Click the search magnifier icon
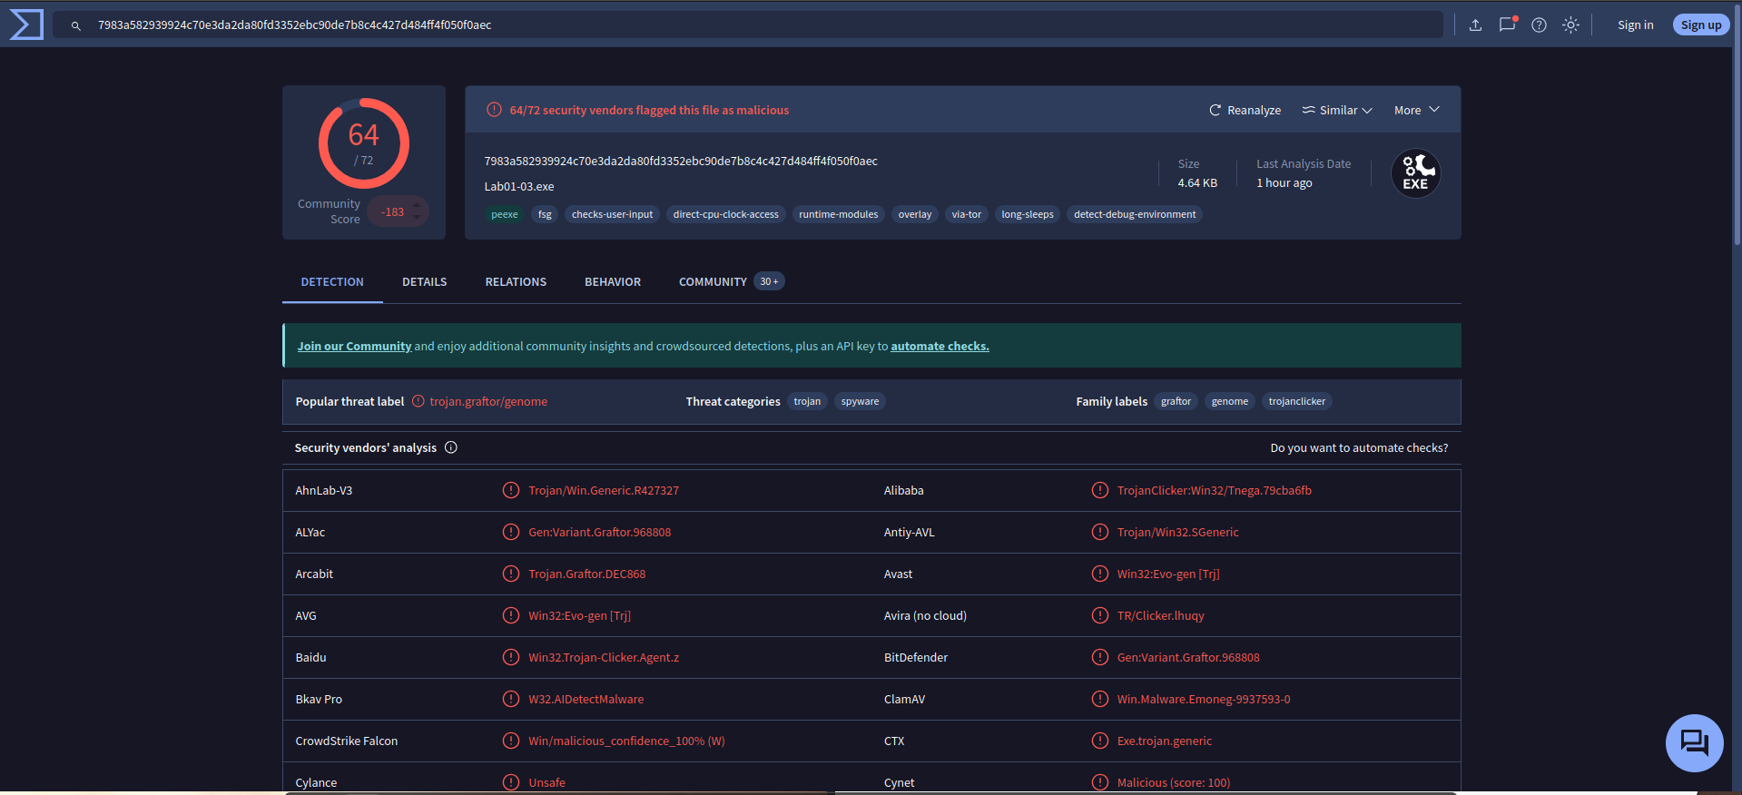The image size is (1742, 795). click(x=76, y=25)
